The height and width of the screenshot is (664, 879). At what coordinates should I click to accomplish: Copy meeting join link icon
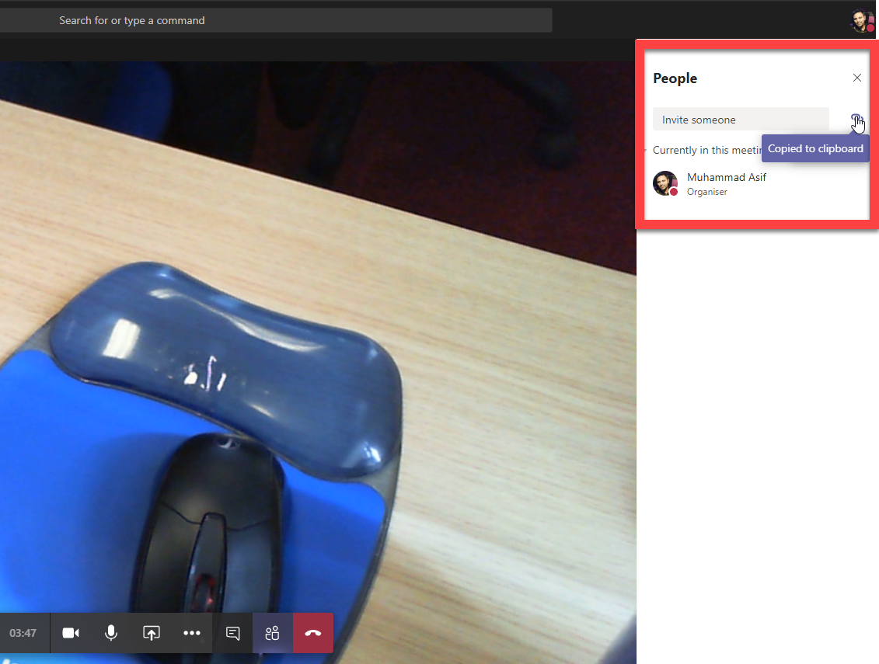pyautogui.click(x=856, y=120)
